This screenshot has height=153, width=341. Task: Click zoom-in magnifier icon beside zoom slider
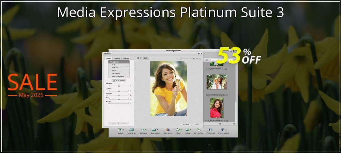click(194, 59)
